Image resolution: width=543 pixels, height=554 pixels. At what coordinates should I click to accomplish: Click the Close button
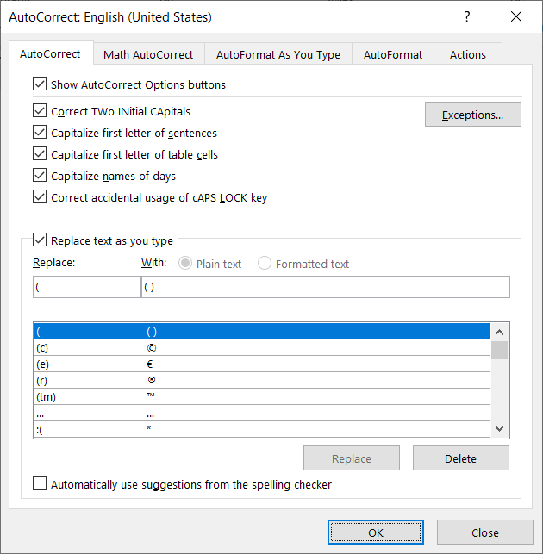[485, 532]
